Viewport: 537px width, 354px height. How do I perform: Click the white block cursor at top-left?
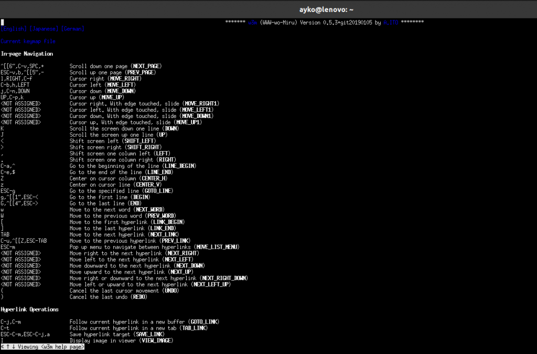pos(2,23)
